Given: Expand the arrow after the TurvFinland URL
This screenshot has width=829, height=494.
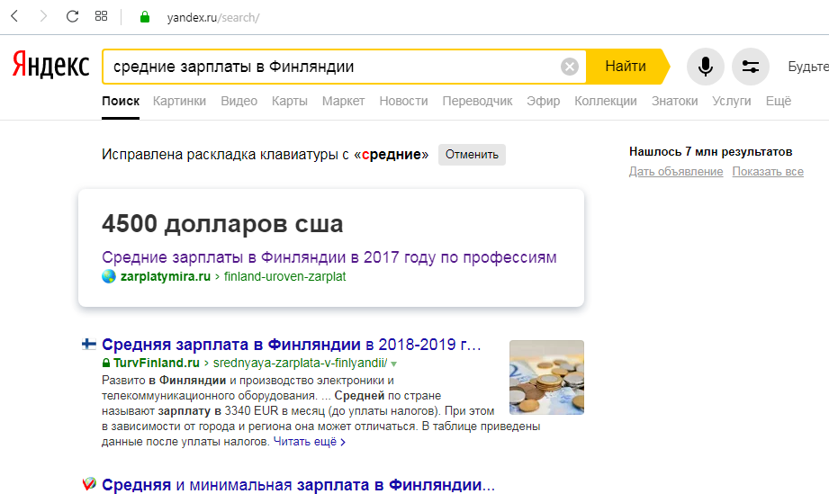Looking at the screenshot, I should tap(394, 364).
